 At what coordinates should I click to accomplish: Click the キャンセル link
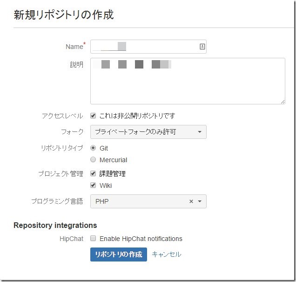[167, 254]
